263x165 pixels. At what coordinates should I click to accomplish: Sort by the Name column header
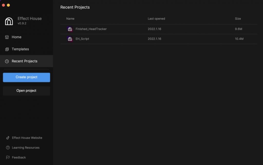click(70, 19)
